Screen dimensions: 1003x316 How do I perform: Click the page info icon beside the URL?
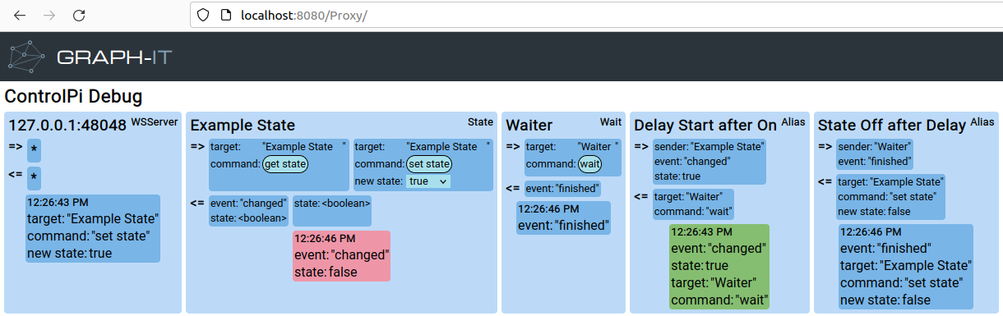(x=226, y=16)
